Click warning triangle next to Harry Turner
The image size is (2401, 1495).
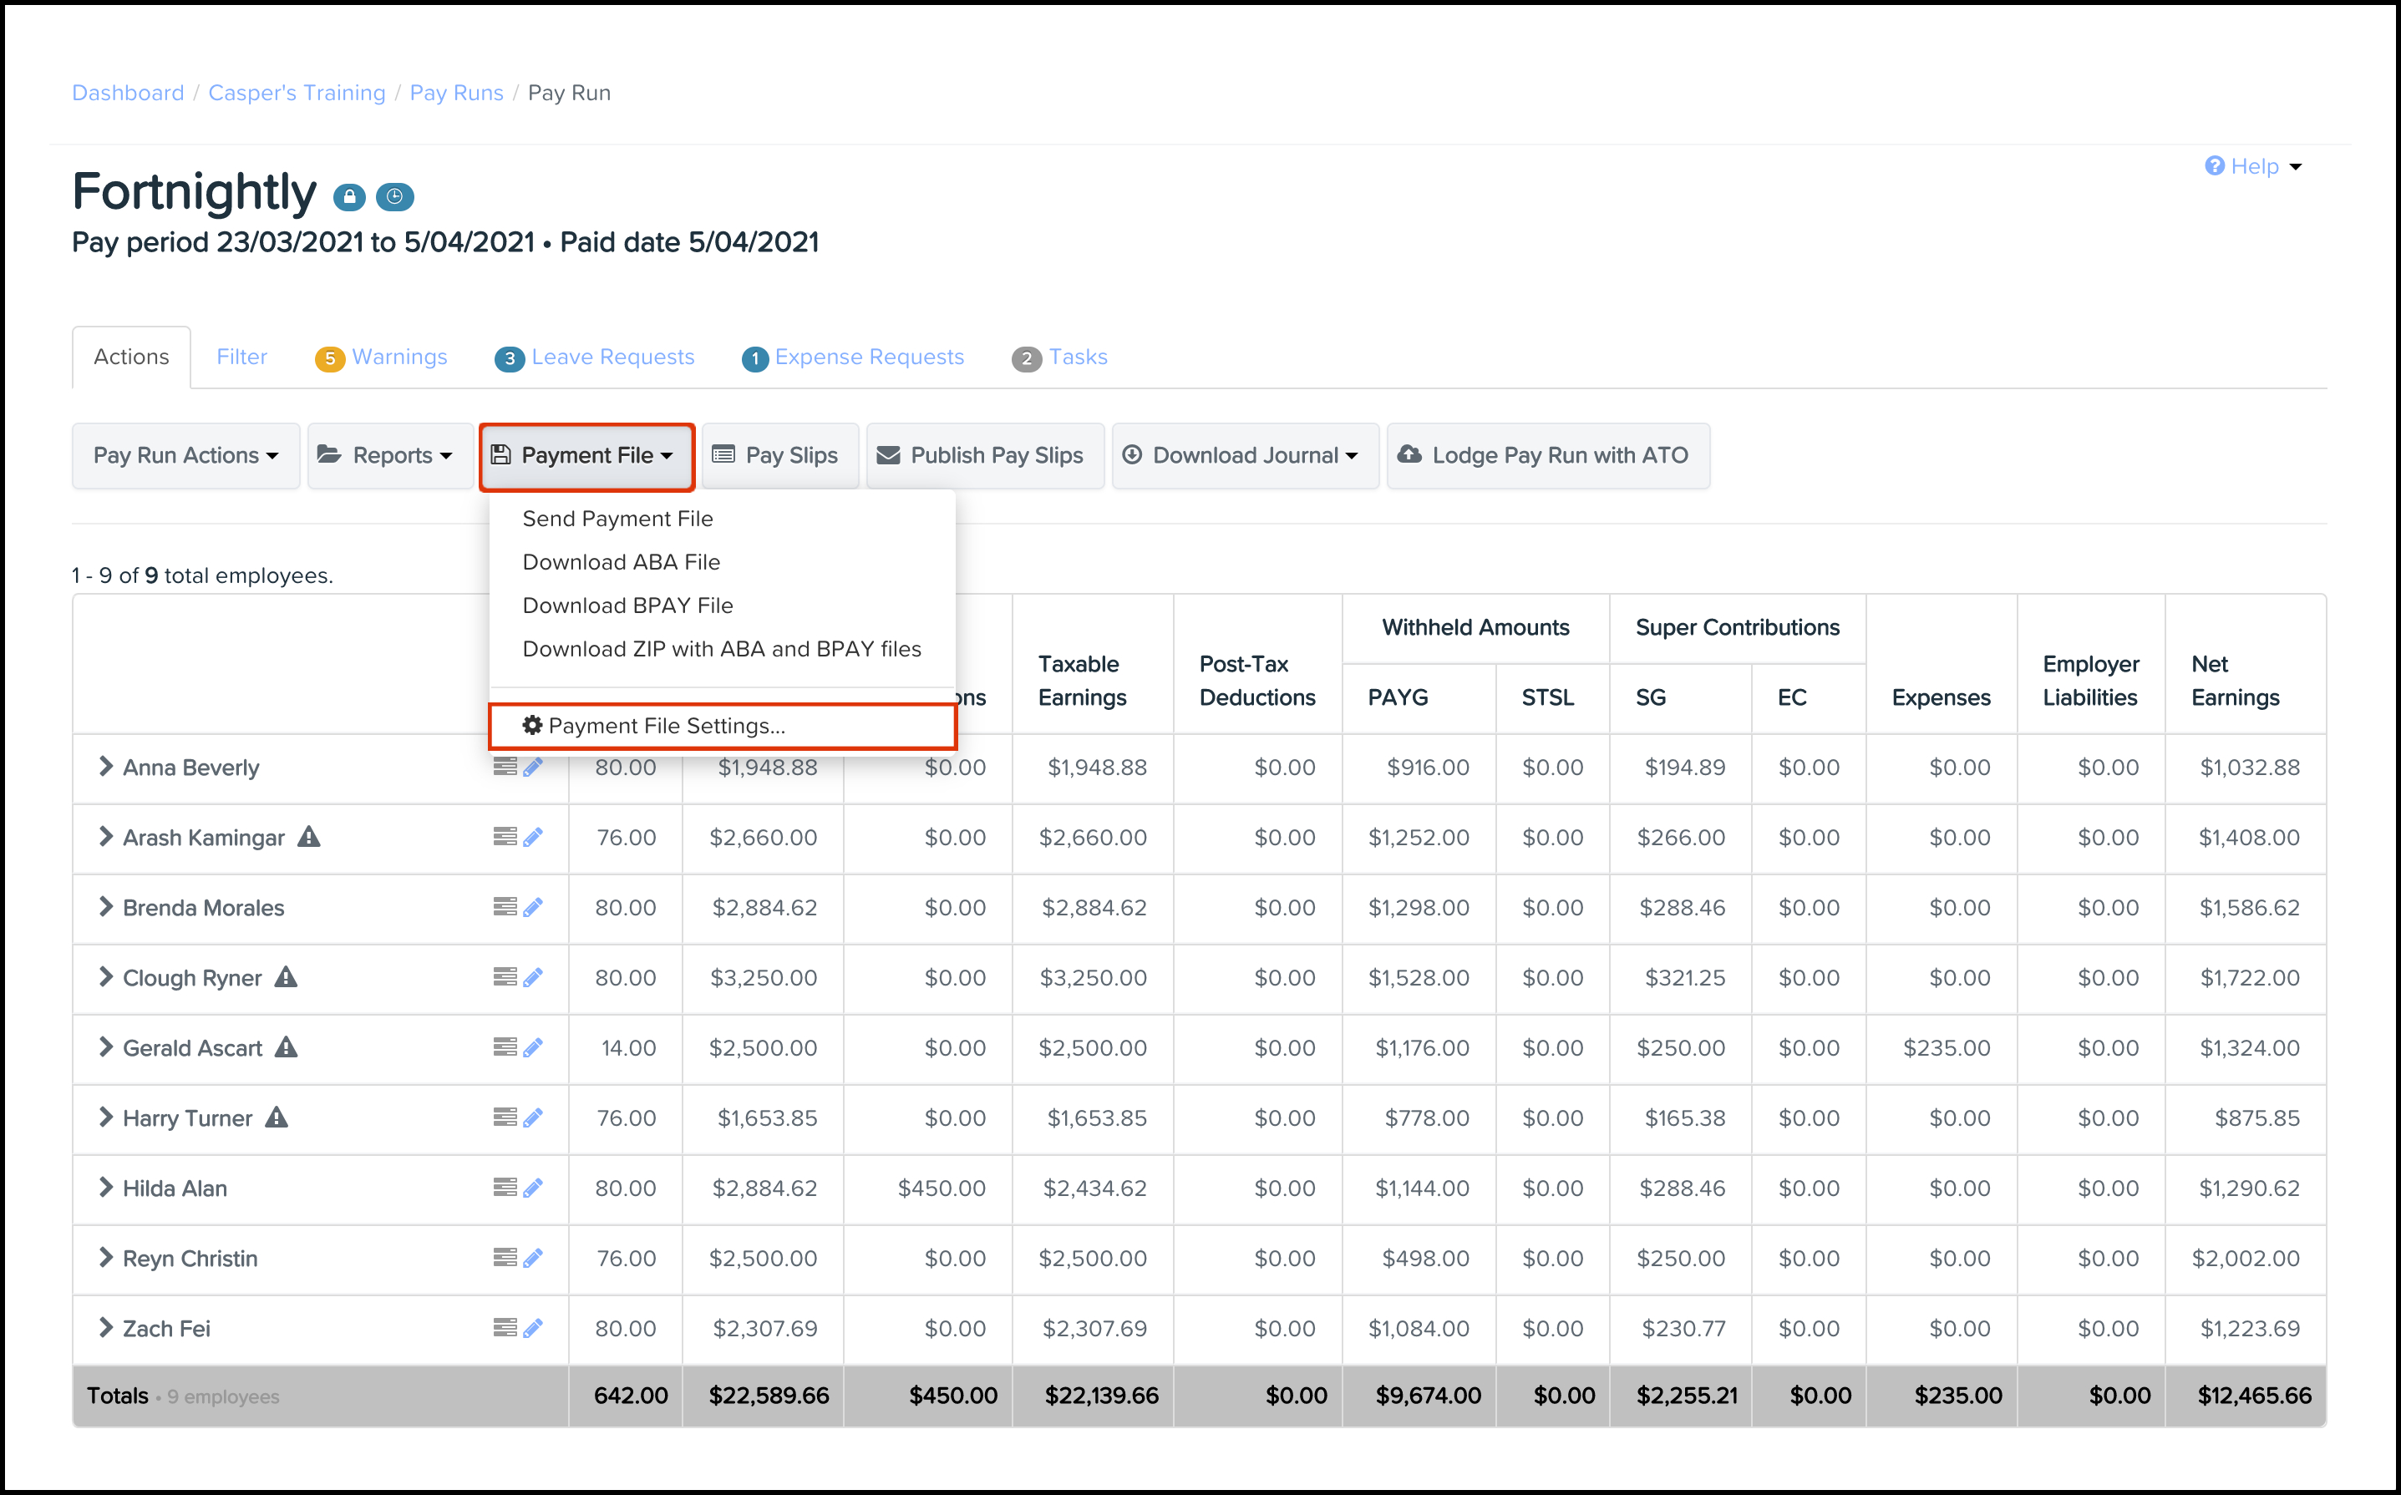[277, 1117]
